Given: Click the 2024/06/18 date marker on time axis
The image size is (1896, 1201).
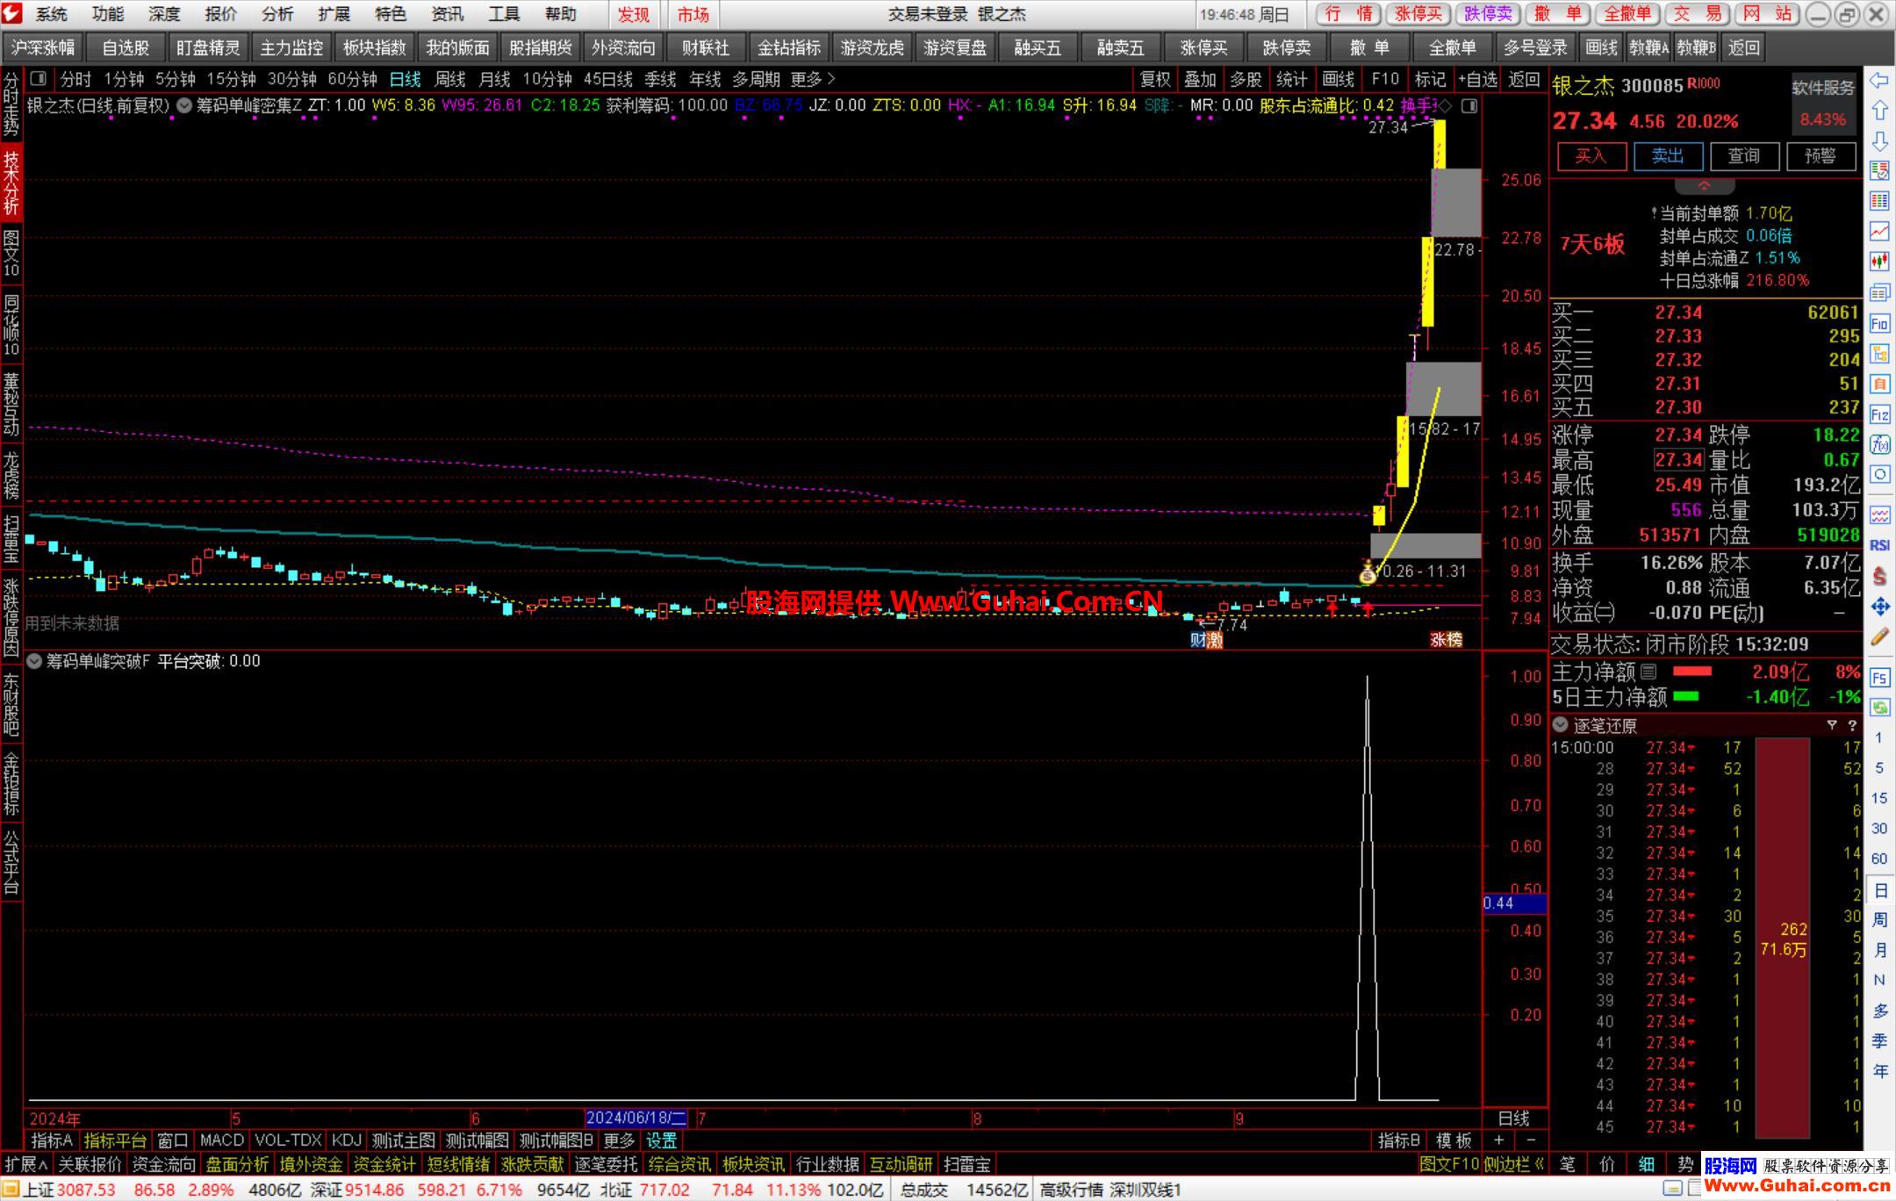Looking at the screenshot, I should point(637,1118).
